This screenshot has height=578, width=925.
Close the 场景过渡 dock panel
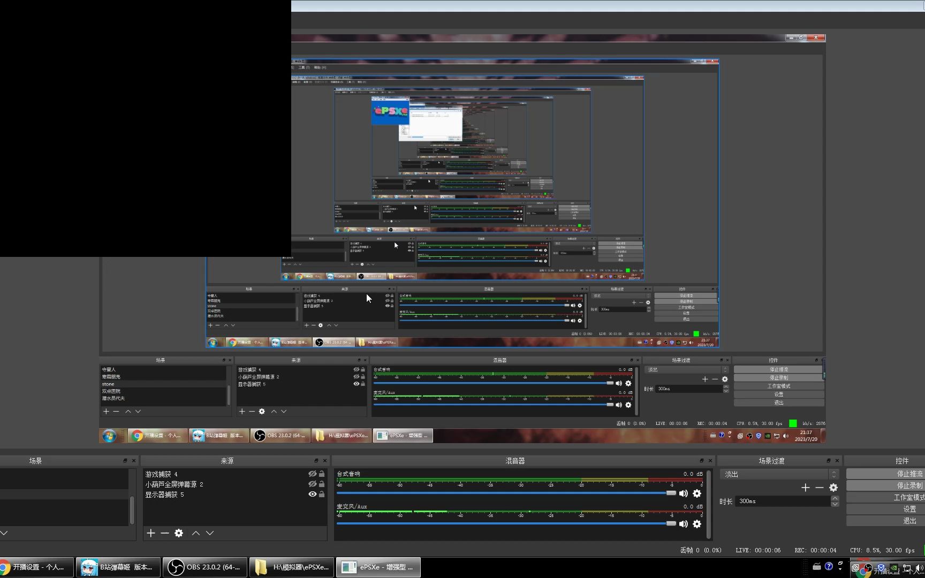(837, 461)
